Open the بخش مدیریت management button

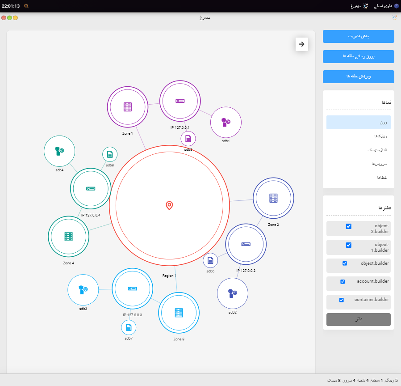click(x=358, y=36)
